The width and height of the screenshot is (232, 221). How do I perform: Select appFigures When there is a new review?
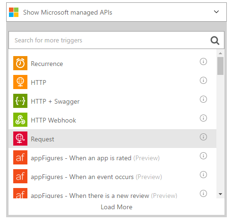pyautogui.click(x=112, y=194)
